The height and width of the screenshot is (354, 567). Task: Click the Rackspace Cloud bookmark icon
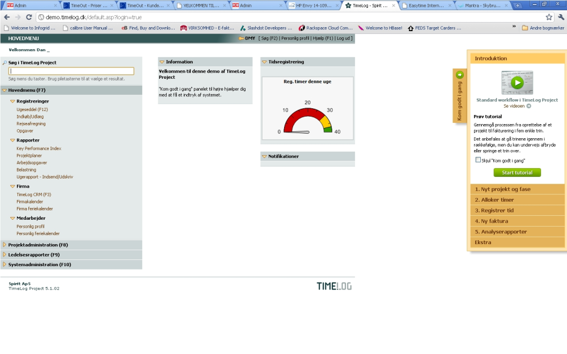[302, 28]
